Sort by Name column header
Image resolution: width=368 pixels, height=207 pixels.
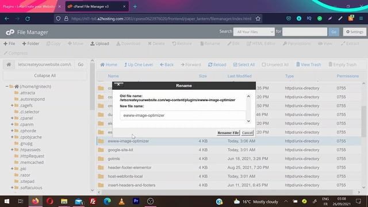[113, 76]
